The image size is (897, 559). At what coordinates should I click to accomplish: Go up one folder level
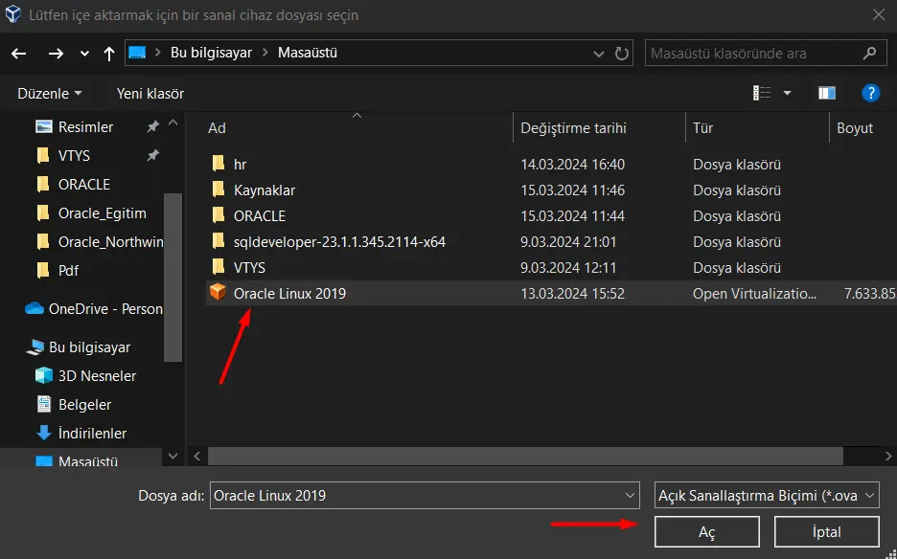point(109,54)
